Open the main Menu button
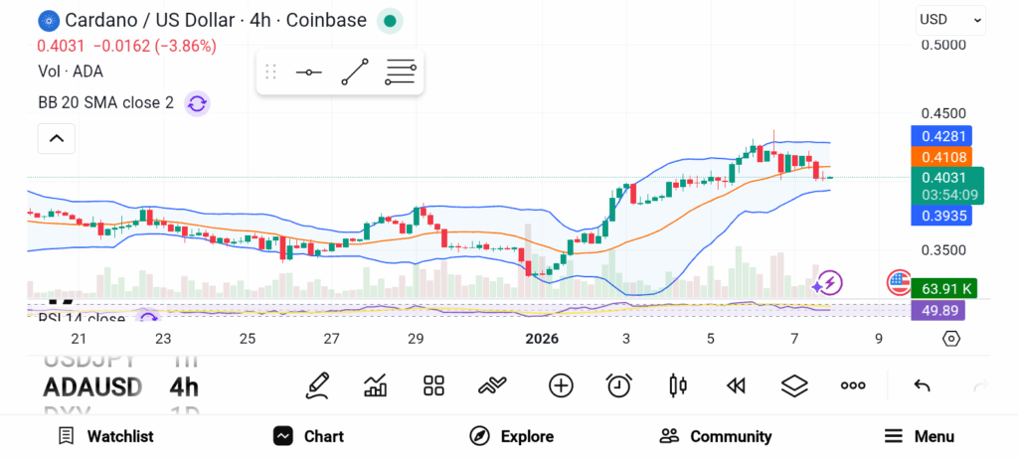The height and width of the screenshot is (458, 1018). pyautogui.click(x=919, y=436)
